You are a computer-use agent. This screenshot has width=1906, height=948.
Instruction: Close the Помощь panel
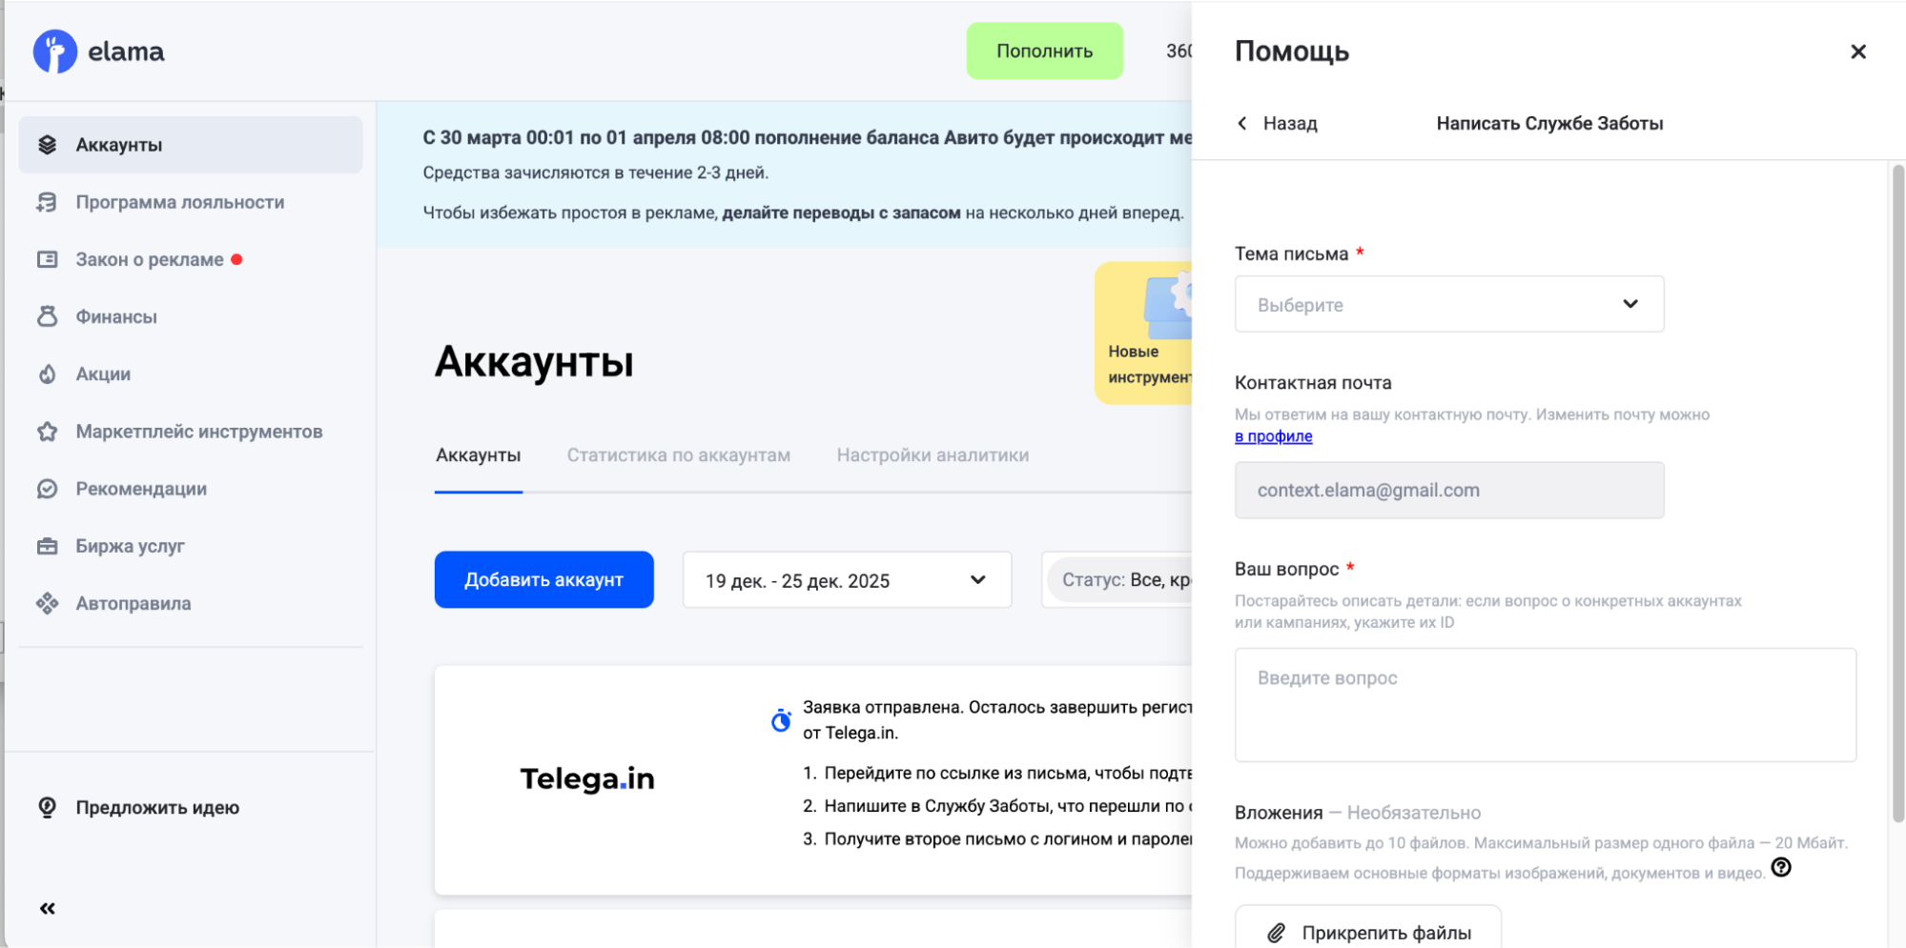[x=1857, y=51]
